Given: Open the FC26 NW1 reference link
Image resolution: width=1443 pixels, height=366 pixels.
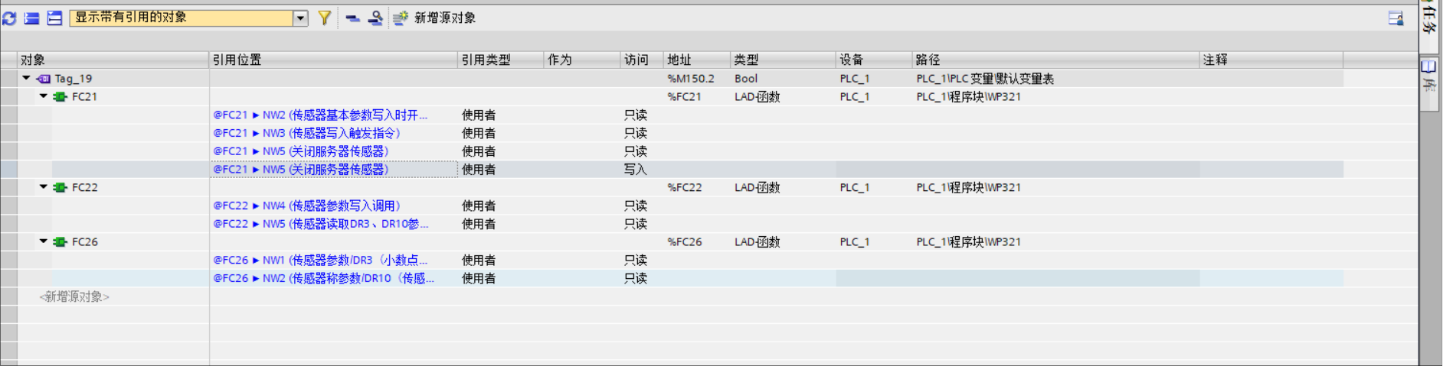Looking at the screenshot, I should coord(319,261).
